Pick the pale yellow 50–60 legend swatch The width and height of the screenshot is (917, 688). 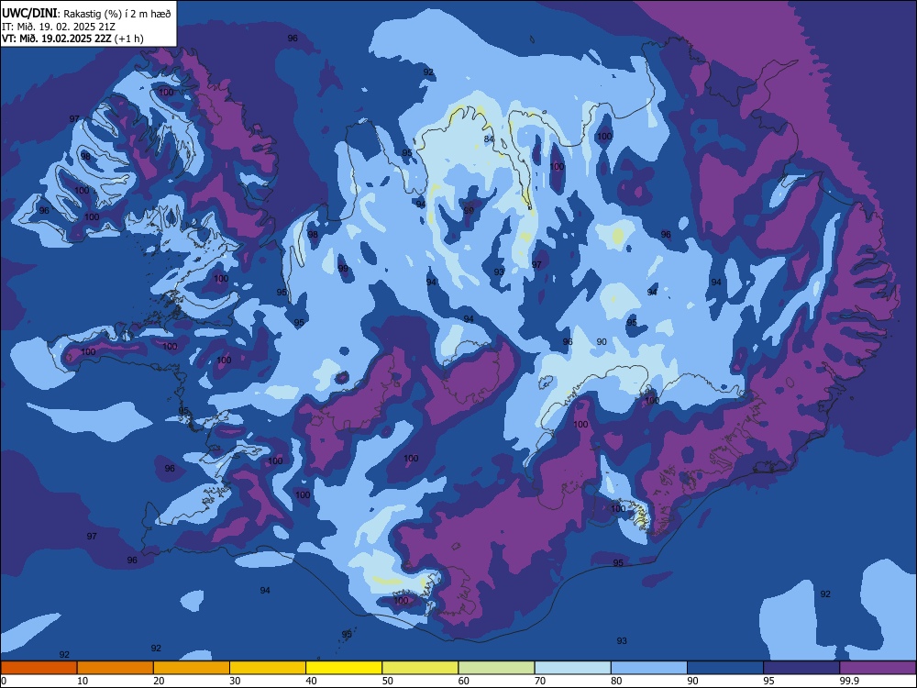click(421, 668)
